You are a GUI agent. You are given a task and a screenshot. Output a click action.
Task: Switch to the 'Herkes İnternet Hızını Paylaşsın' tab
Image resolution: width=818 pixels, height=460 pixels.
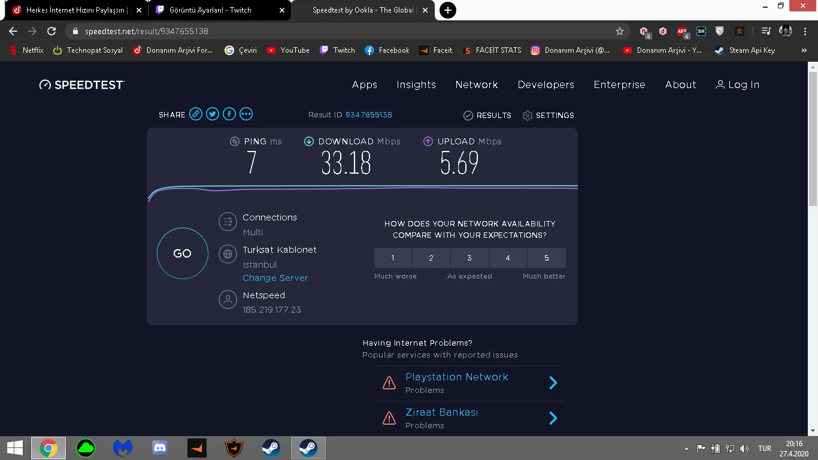tap(75, 10)
